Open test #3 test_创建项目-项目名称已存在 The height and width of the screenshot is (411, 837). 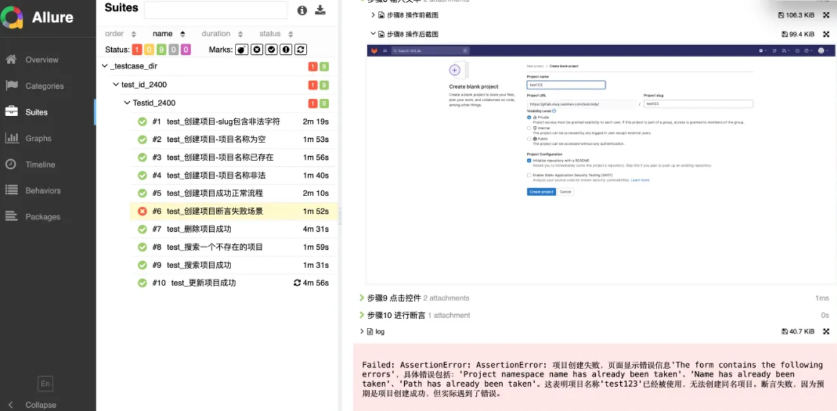pyautogui.click(x=234, y=157)
